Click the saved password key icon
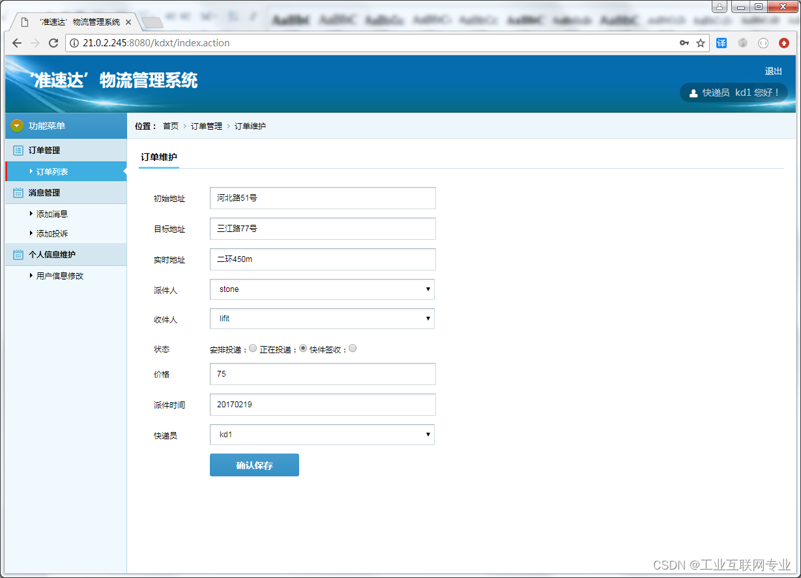The height and width of the screenshot is (578, 801). coord(684,43)
